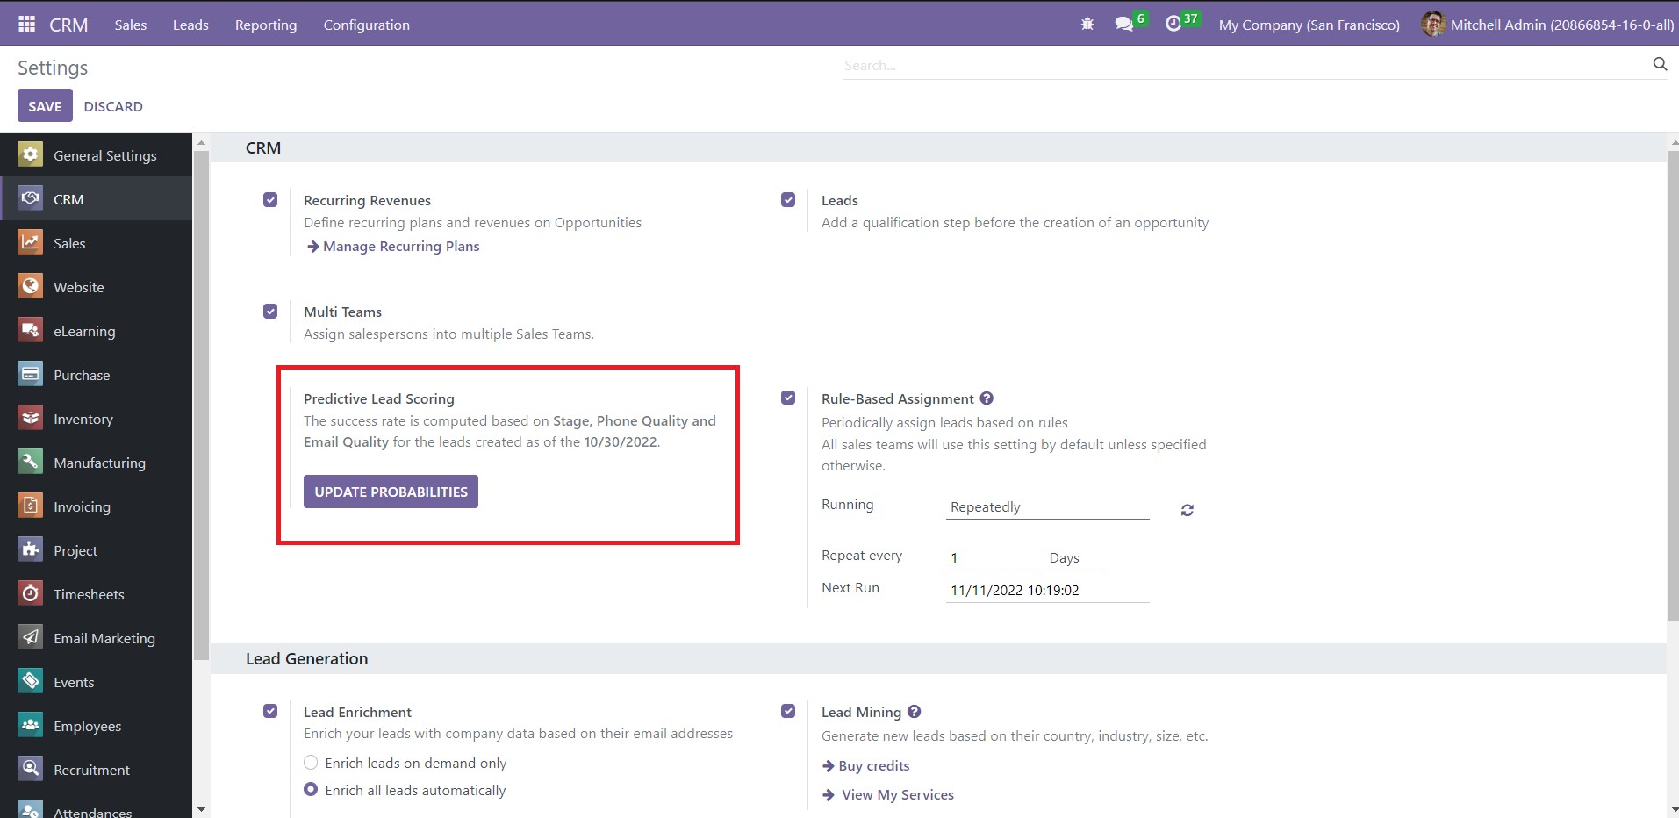Select Enrich leads on demand only

311,763
